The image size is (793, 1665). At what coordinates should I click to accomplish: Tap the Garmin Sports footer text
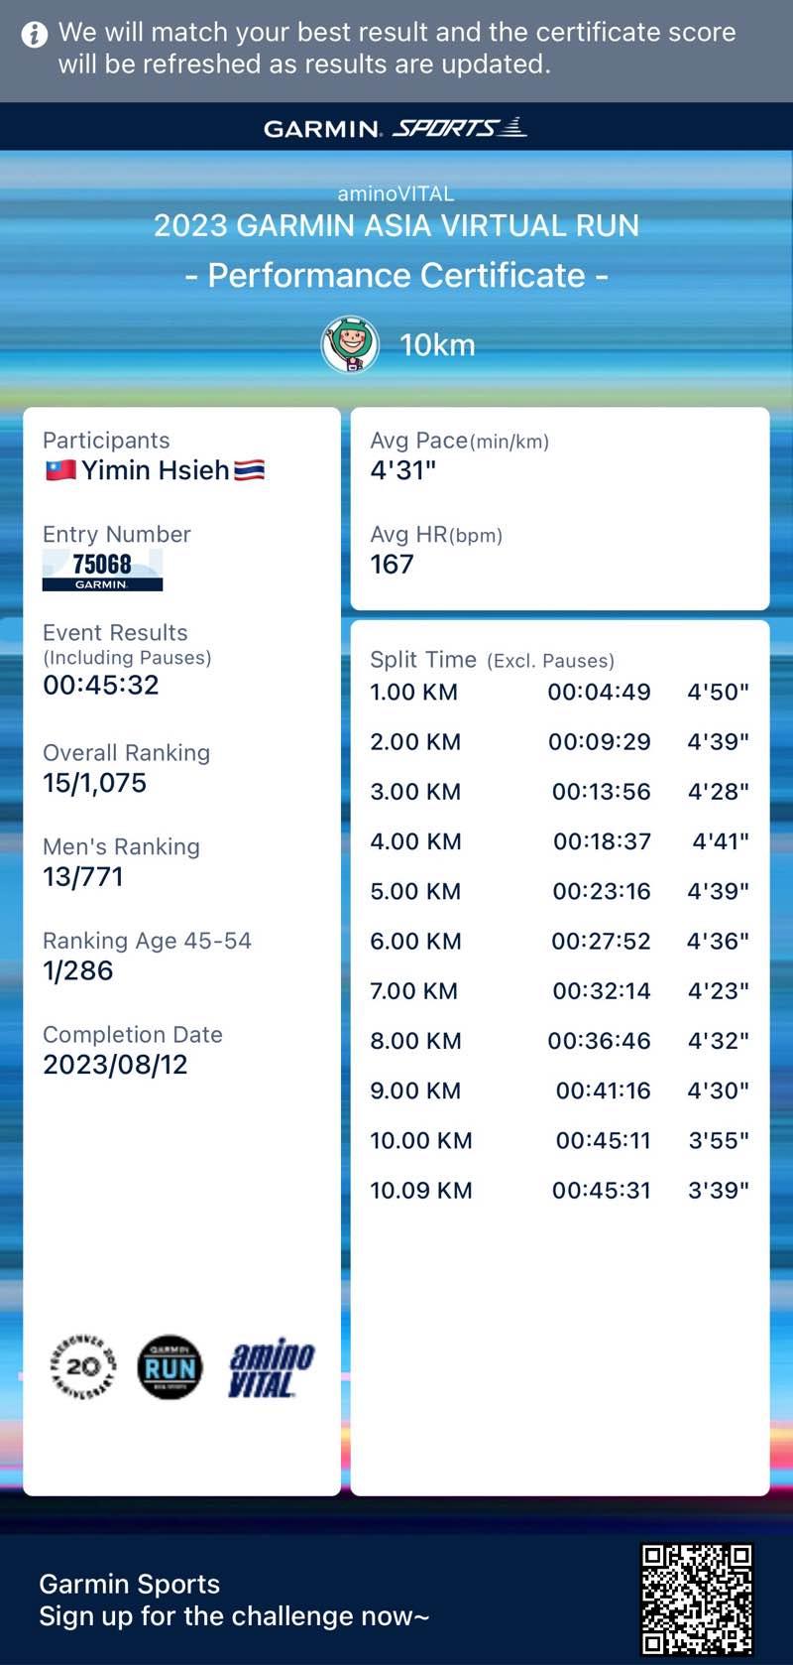[130, 1584]
